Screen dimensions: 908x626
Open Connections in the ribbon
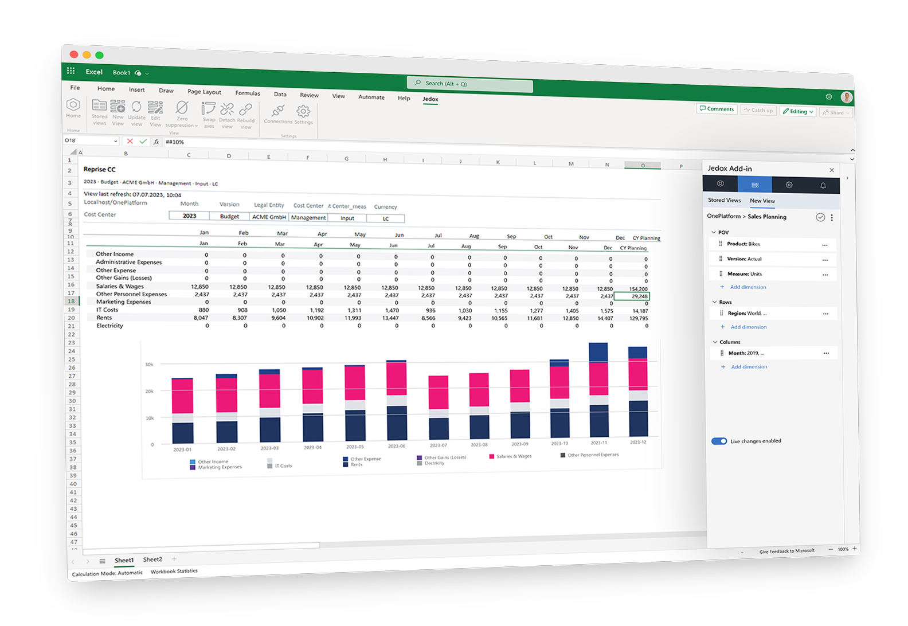pos(278,116)
